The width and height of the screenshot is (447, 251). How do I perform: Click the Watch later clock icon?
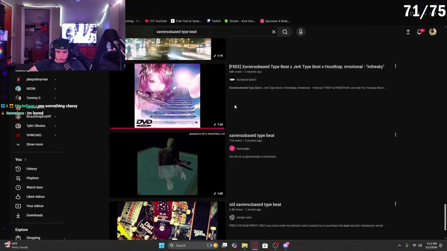pos(18,187)
